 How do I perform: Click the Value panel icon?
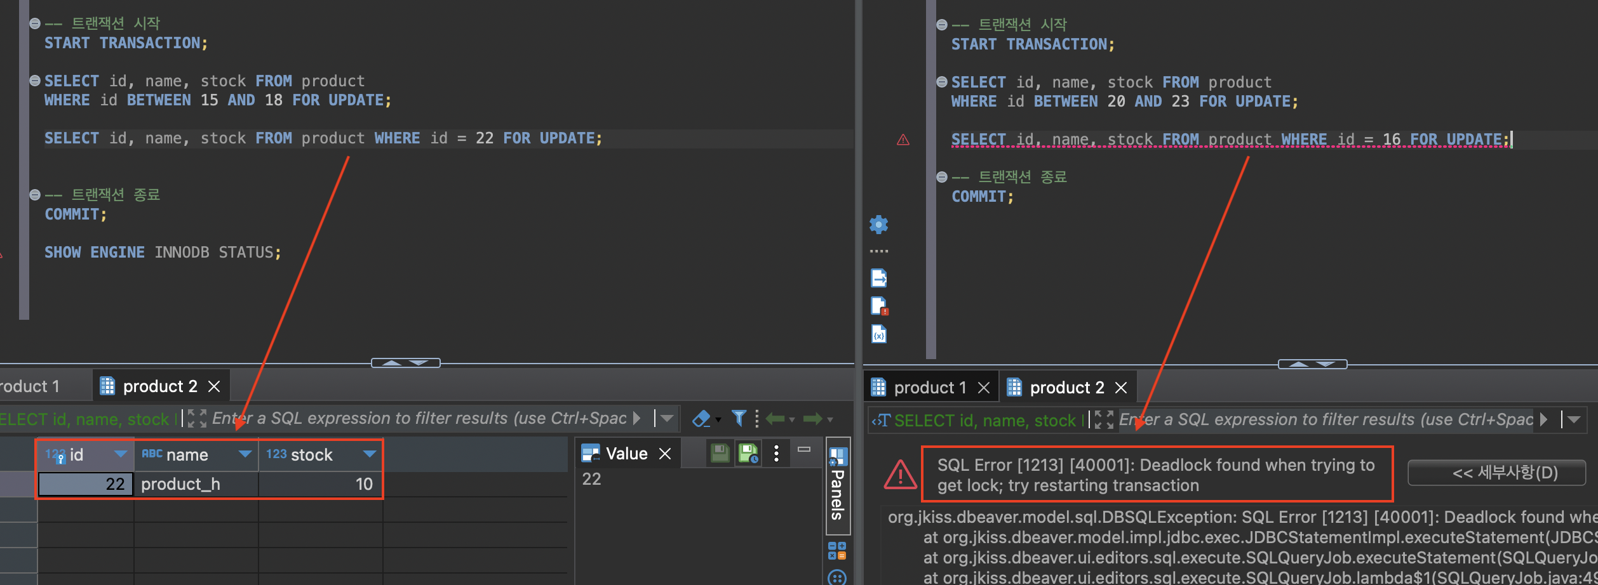pyautogui.click(x=591, y=453)
